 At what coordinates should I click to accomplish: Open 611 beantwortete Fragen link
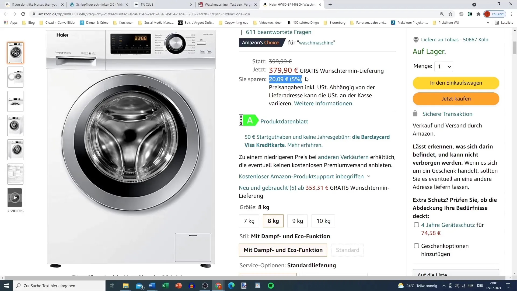tap(278, 32)
